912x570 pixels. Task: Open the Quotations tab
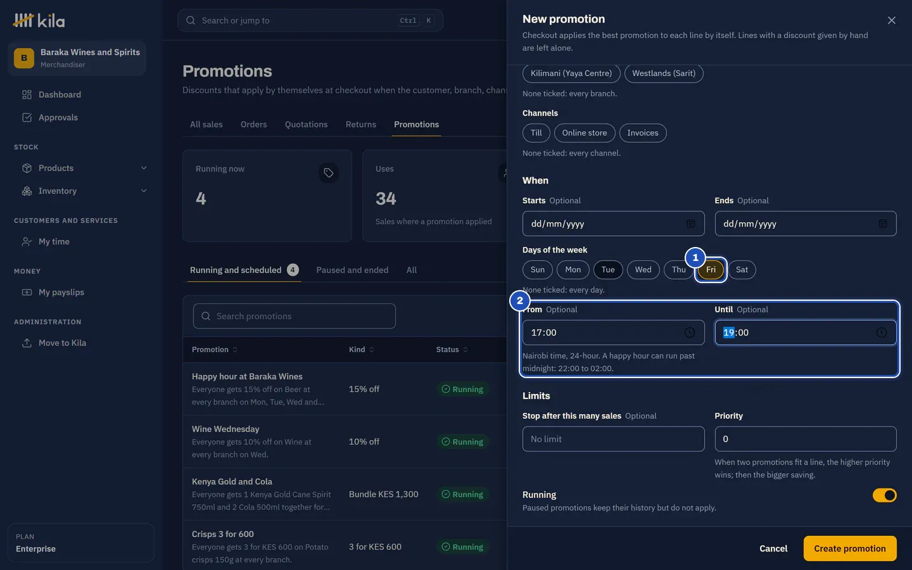[x=307, y=124]
